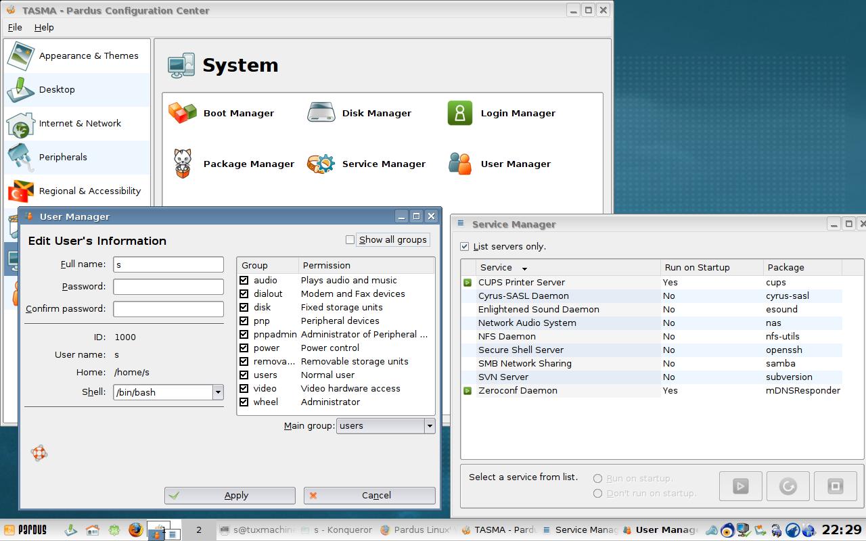Click the Permission column header
Viewport: 866px width, 541px height.
tap(366, 266)
